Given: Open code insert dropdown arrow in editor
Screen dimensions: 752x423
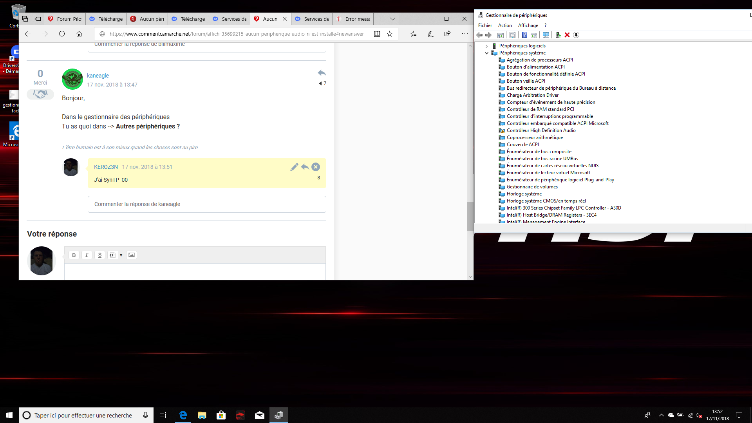Looking at the screenshot, I should 121,255.
